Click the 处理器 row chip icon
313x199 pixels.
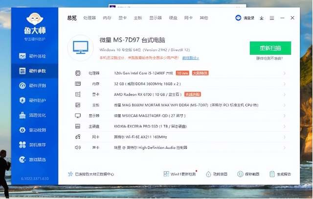click(x=78, y=73)
